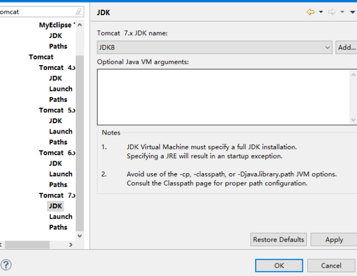Go back with the yellow back arrow

(311, 12)
